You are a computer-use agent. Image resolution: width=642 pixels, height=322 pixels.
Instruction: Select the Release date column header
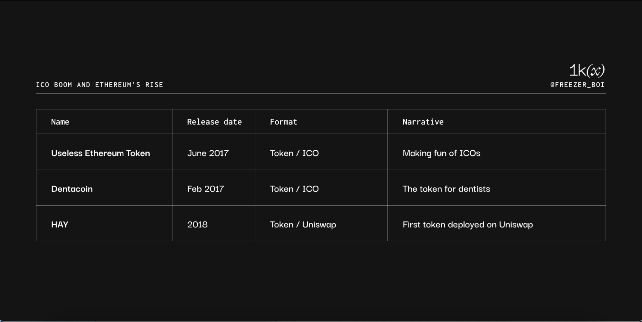coord(214,122)
